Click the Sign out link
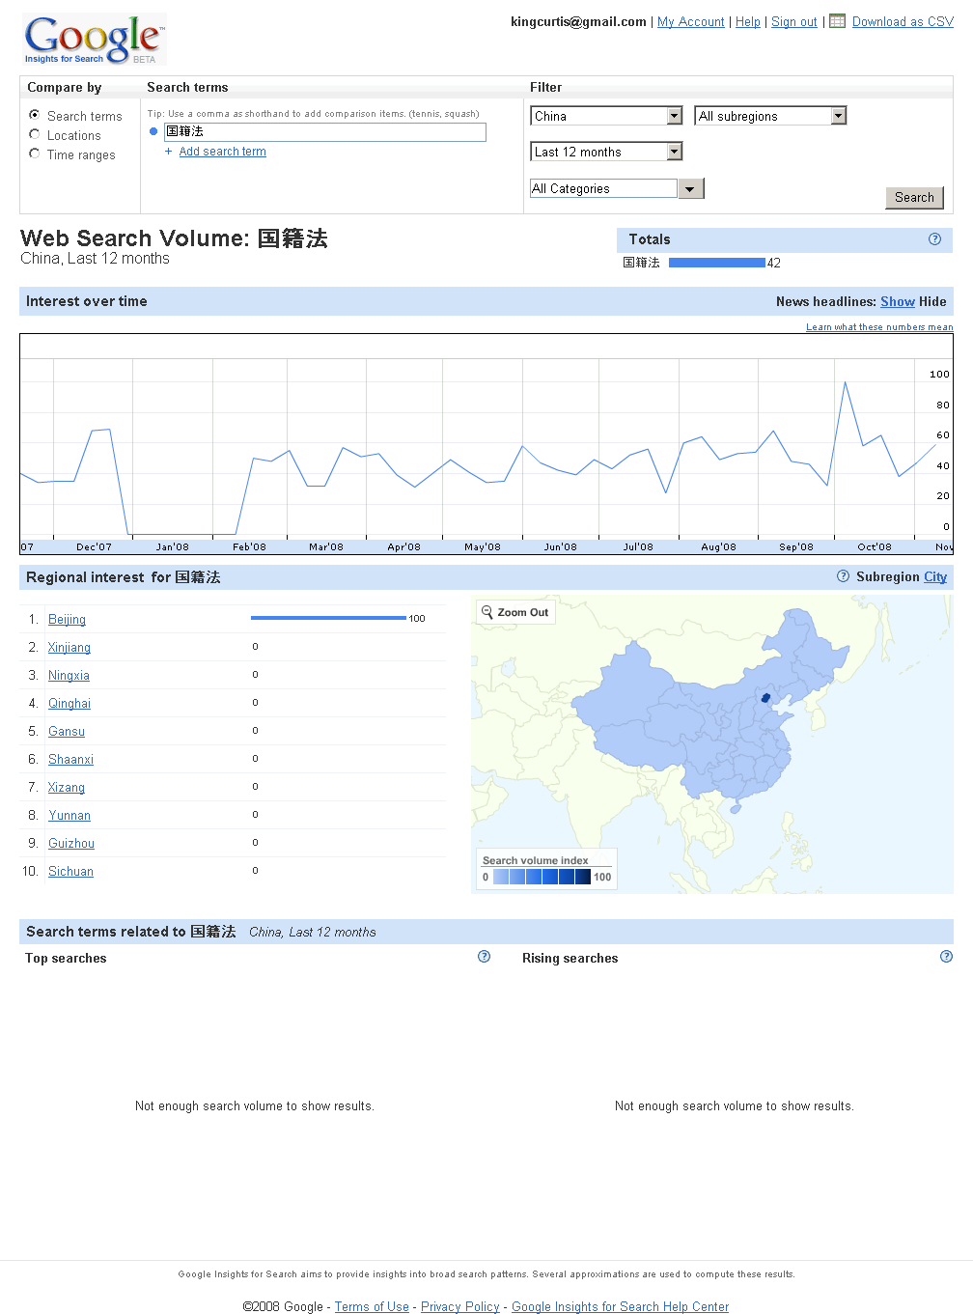The width and height of the screenshot is (973, 1314). pyautogui.click(x=794, y=21)
